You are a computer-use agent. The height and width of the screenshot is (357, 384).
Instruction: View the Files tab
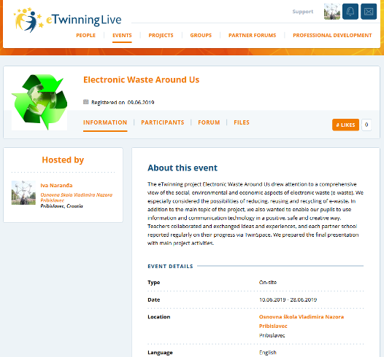click(242, 122)
